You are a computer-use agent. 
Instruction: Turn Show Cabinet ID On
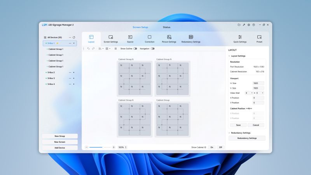[212, 147]
